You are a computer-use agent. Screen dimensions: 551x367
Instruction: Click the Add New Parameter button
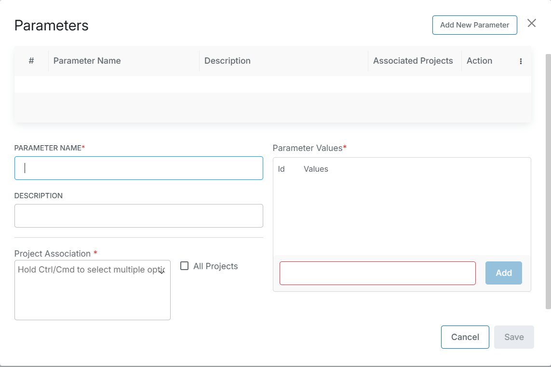coord(474,25)
